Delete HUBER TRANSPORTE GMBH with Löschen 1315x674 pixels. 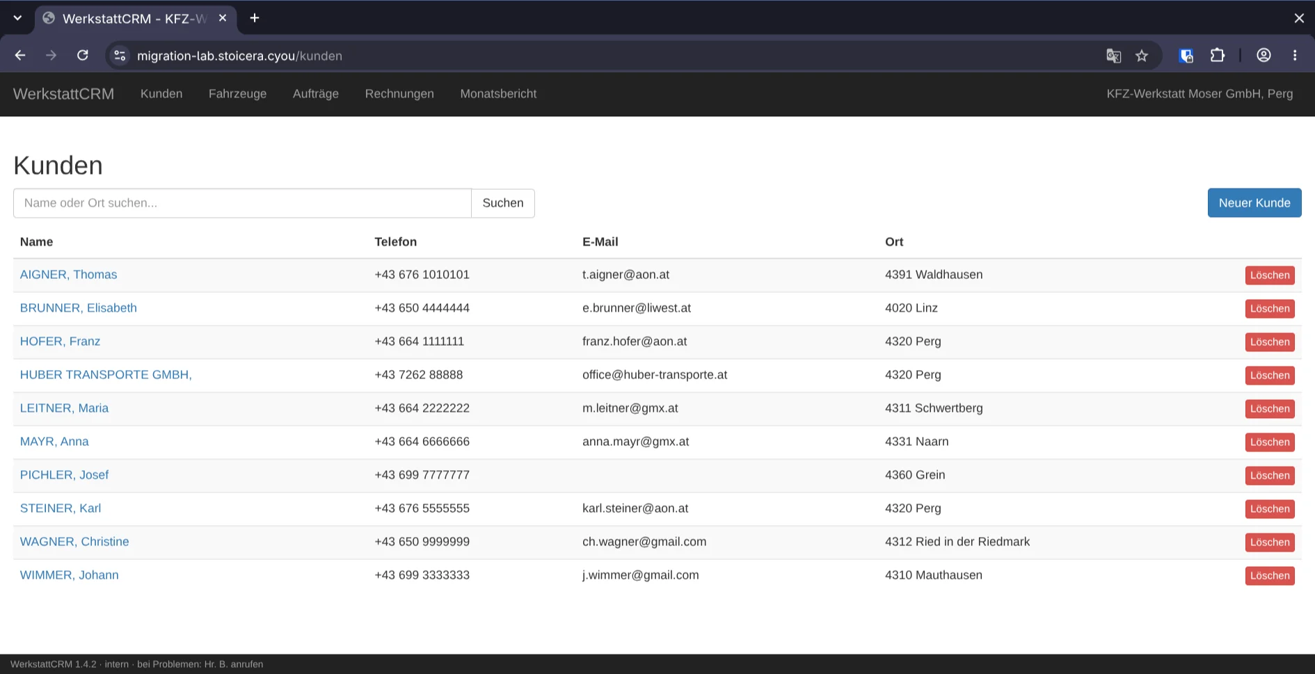click(x=1270, y=376)
